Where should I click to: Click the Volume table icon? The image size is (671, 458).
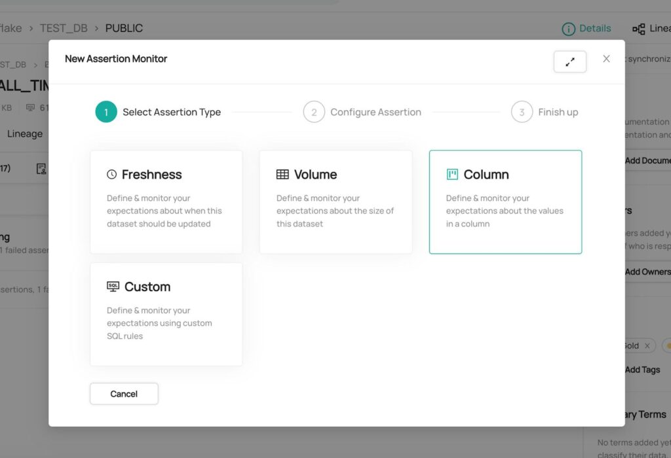282,175
